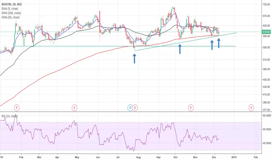The image size is (272, 160).
Task: Click the Aug label on the time axis
Action: click(x=138, y=157)
